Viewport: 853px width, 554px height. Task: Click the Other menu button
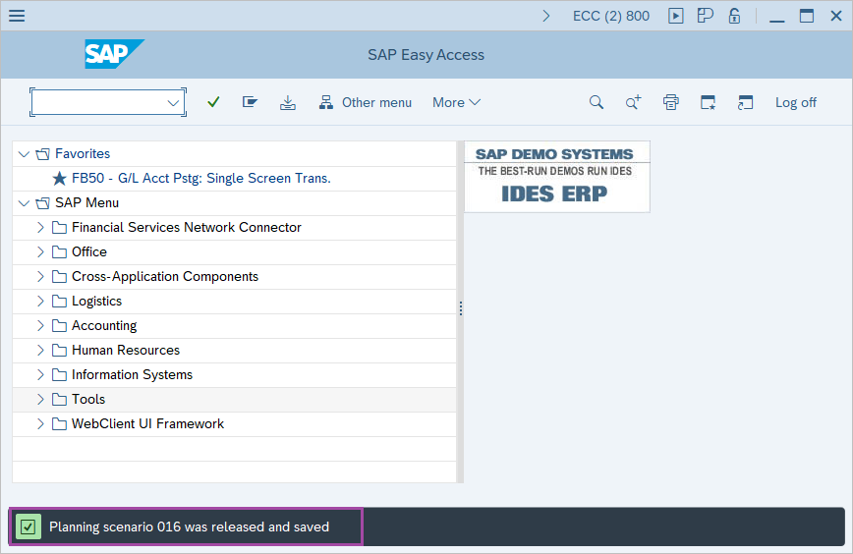point(366,102)
